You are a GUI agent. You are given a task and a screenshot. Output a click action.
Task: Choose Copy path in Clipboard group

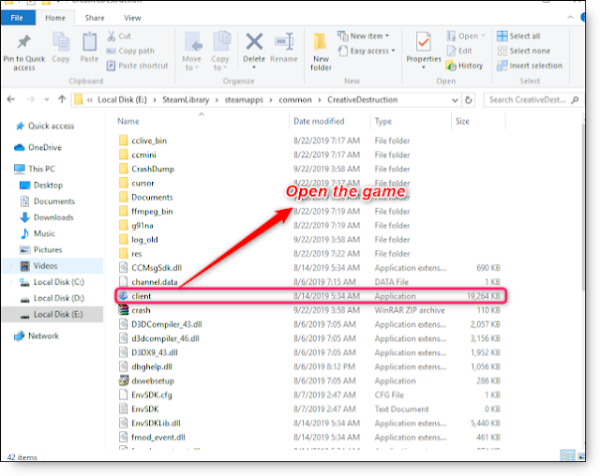coord(130,51)
